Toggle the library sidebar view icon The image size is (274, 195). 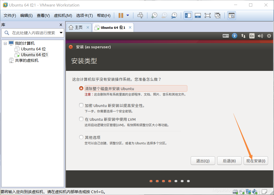tap(188, 15)
